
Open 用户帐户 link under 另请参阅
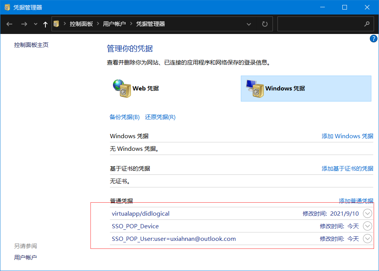point(25,258)
